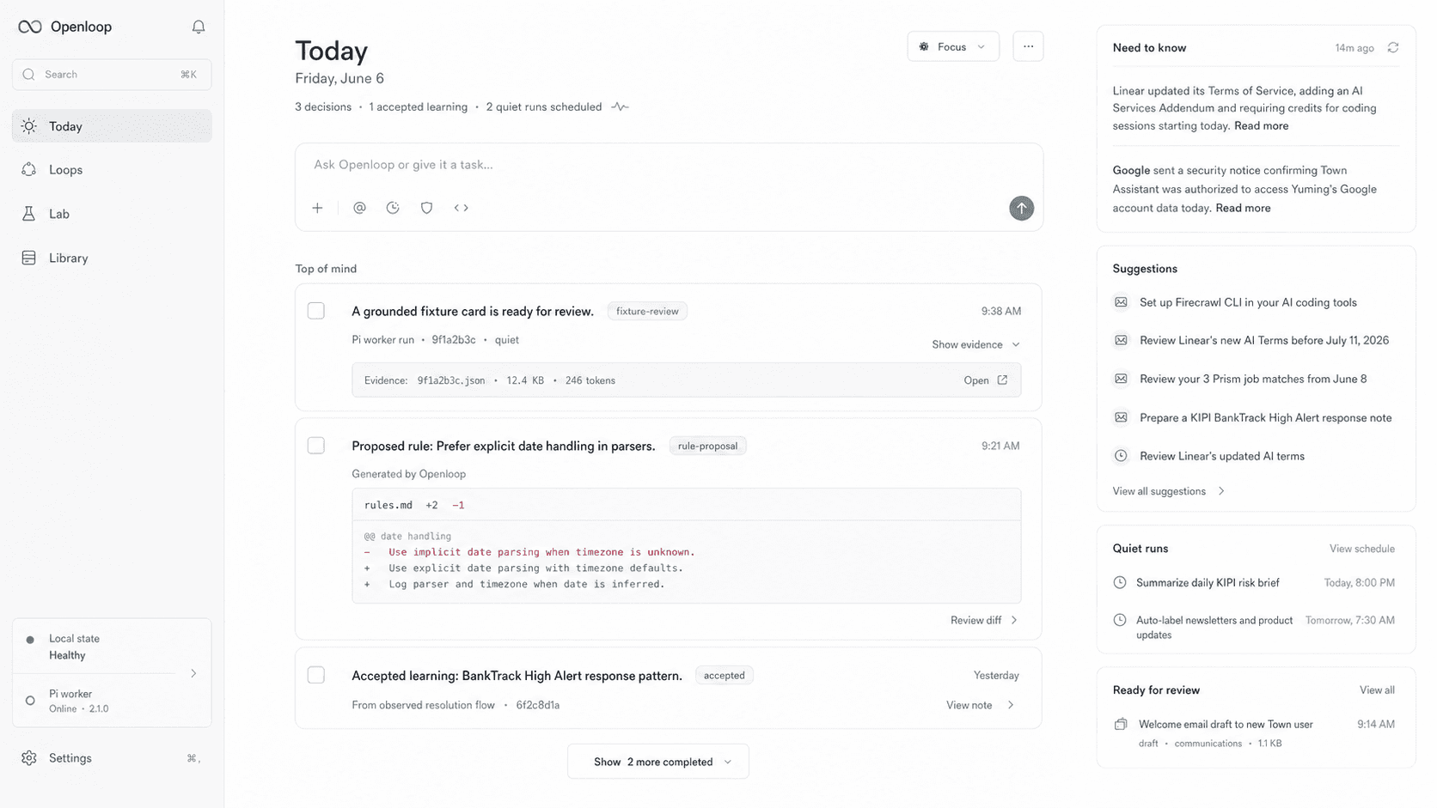The image size is (1437, 808).
Task: Click the icon beside Prepare a KIPI BankTrack note
Action: (1121, 417)
